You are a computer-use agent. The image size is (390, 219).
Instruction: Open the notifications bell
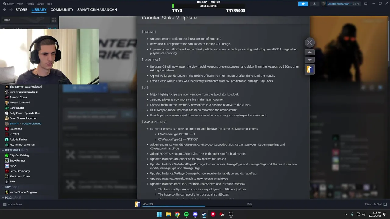tap(314, 4)
